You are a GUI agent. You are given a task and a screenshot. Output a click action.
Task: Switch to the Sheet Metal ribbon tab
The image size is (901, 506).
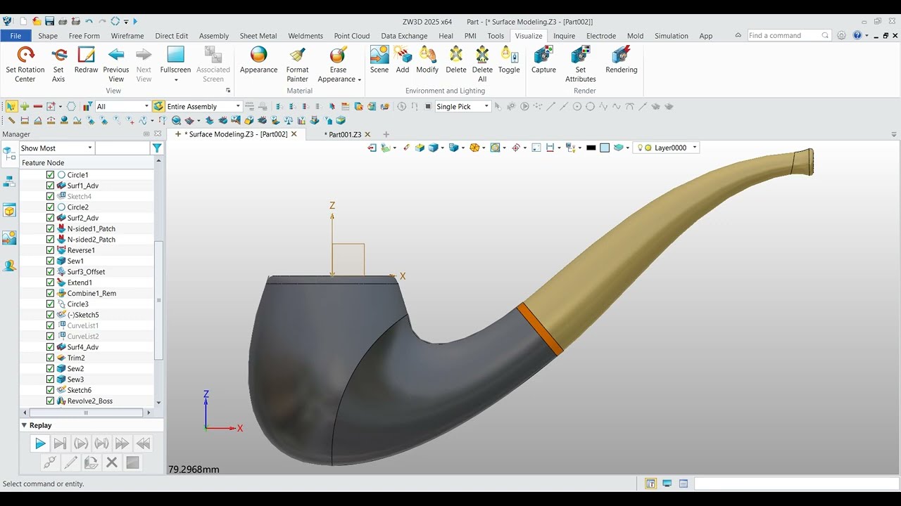(258, 36)
